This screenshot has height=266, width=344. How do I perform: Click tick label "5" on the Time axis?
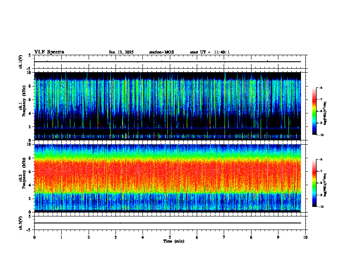[x=170, y=237]
